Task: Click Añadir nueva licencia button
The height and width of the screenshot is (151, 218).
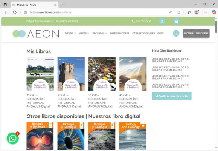Action: pos(172,96)
